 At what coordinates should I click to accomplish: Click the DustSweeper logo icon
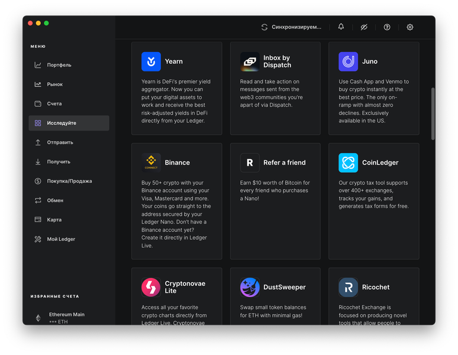[250, 288]
